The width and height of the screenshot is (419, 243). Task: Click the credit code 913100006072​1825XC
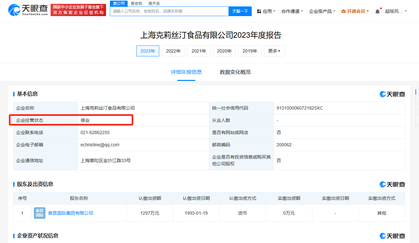pos(300,108)
